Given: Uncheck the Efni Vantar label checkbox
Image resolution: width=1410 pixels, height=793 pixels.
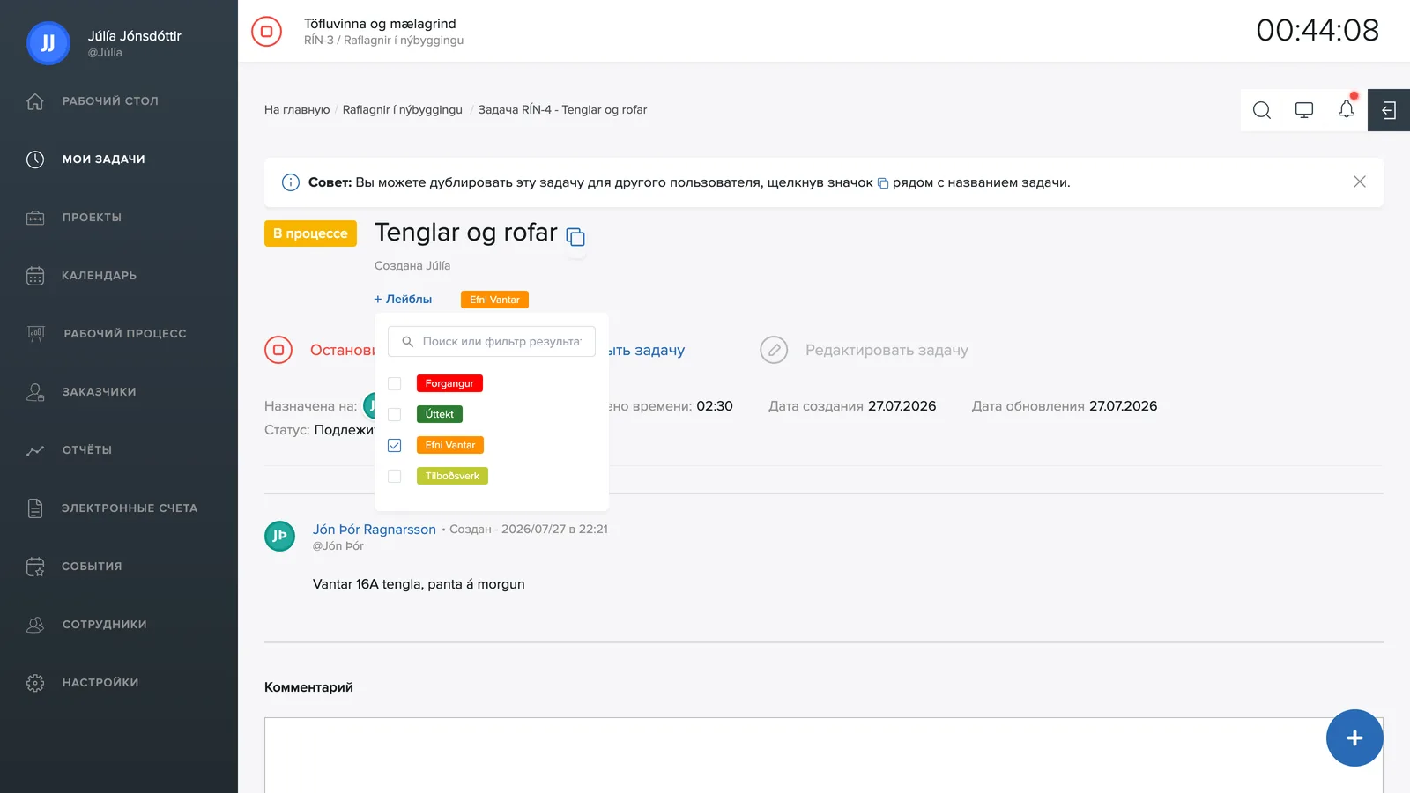Looking at the screenshot, I should 395,445.
